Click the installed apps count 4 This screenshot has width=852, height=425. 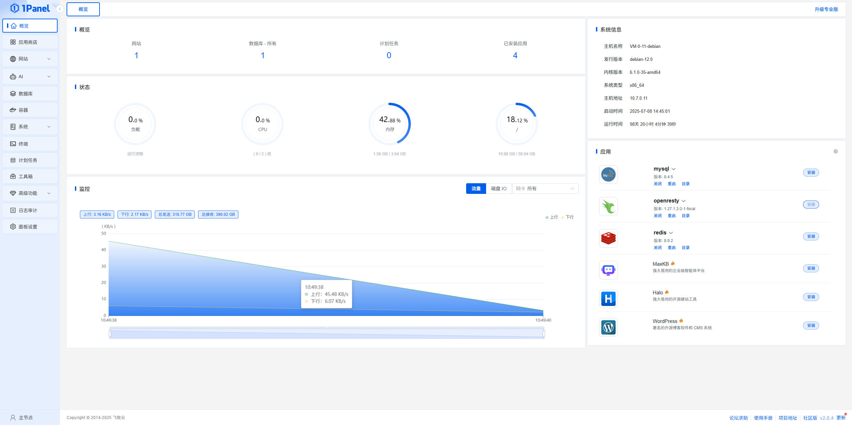pyautogui.click(x=515, y=56)
